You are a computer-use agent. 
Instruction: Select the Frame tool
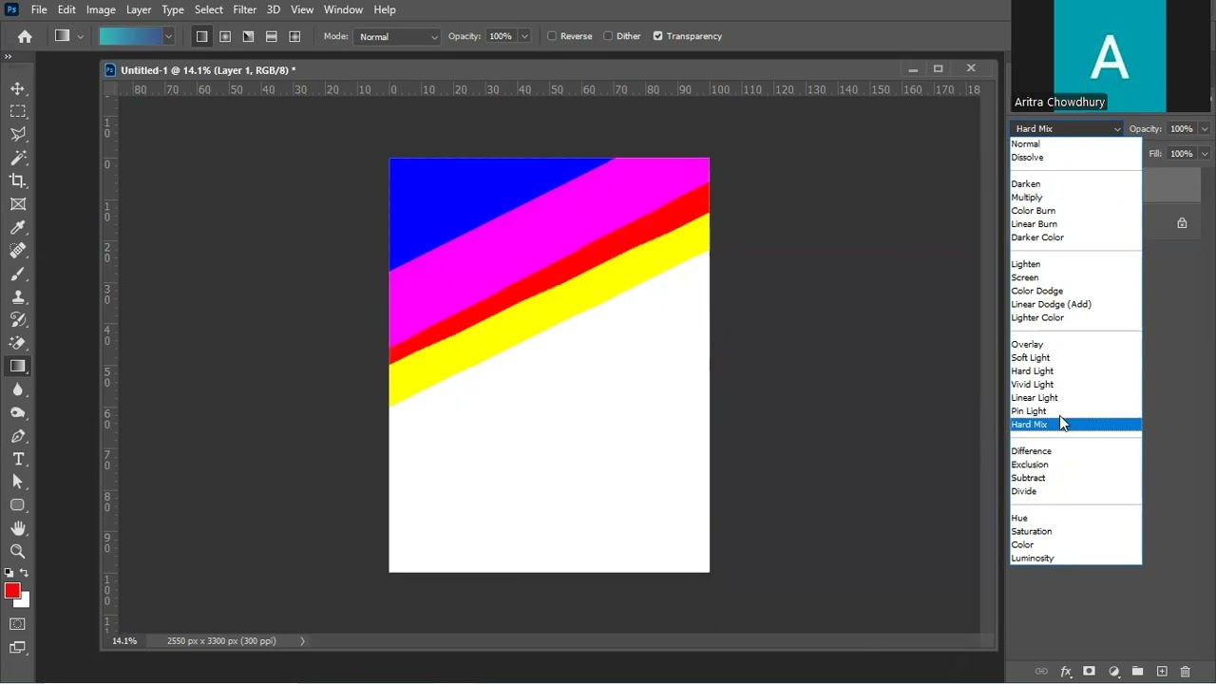point(18,204)
